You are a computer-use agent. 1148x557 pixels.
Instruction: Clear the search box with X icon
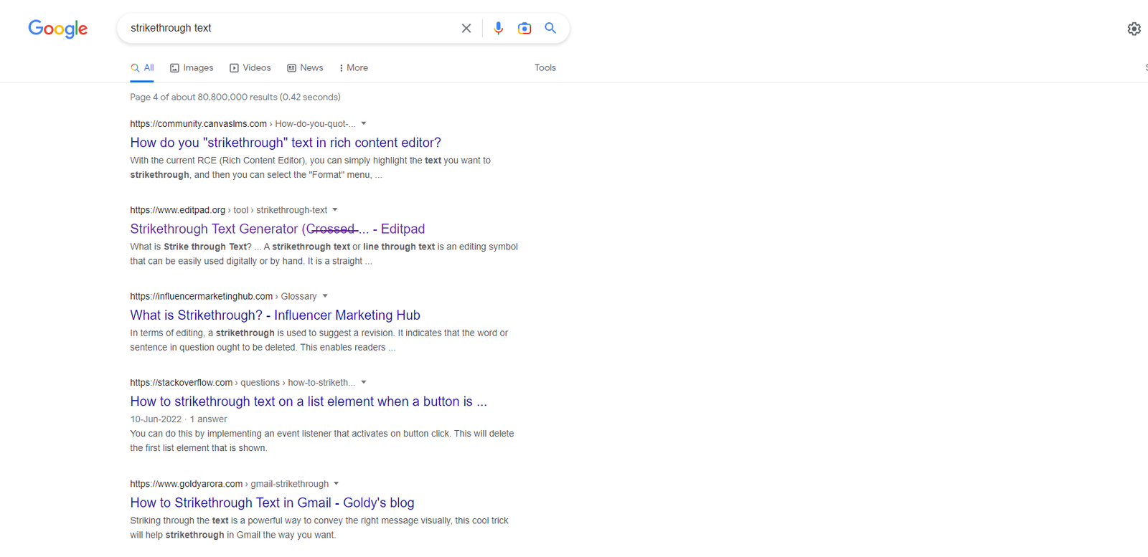[x=466, y=28]
